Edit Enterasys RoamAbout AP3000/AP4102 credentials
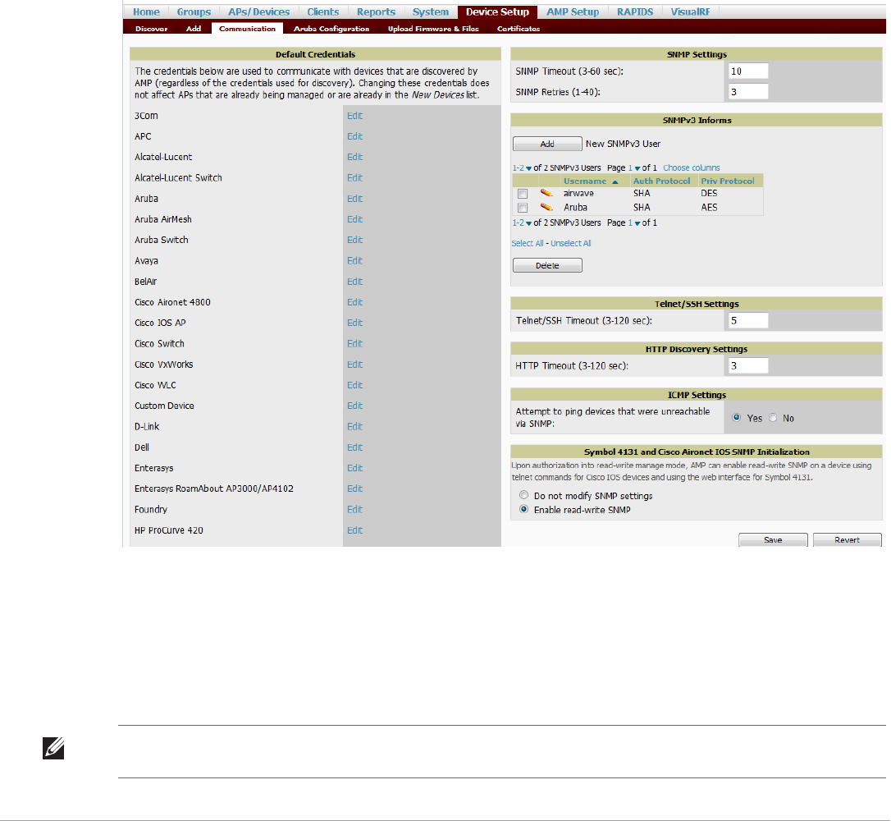 (x=354, y=489)
